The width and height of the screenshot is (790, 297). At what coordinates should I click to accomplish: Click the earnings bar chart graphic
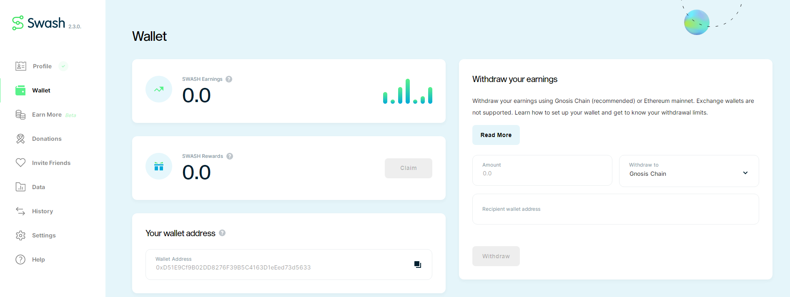[x=408, y=91]
